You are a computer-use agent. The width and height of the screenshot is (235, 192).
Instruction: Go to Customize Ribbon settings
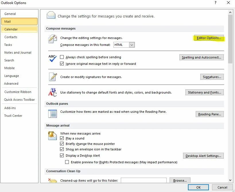tap(19, 92)
